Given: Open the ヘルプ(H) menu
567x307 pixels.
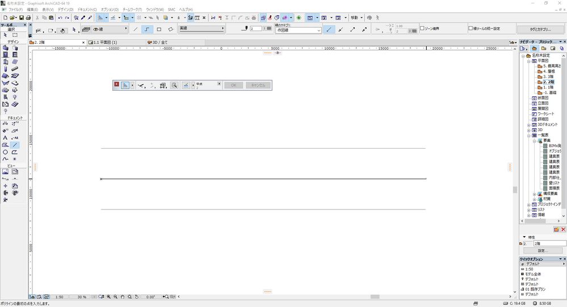Looking at the screenshot, I should point(186,10).
